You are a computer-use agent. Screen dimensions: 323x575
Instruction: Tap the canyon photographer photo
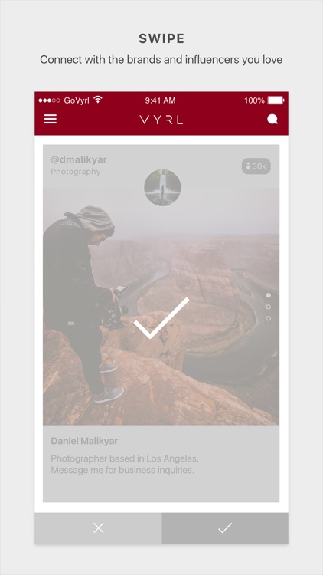pos(161,306)
